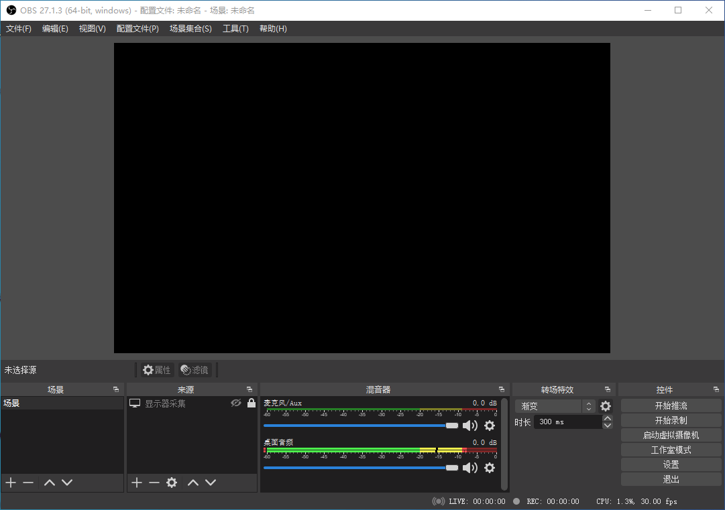
Task: 点击来源面板的上移箭头图标
Action: pos(193,482)
